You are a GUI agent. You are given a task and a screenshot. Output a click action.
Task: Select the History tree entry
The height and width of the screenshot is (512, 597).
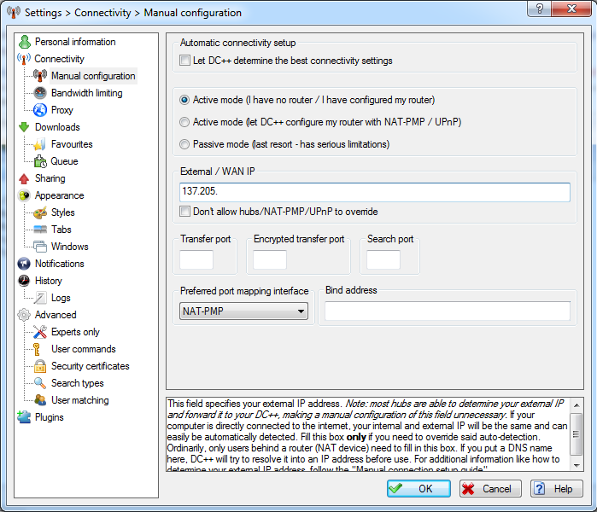pyautogui.click(x=48, y=281)
